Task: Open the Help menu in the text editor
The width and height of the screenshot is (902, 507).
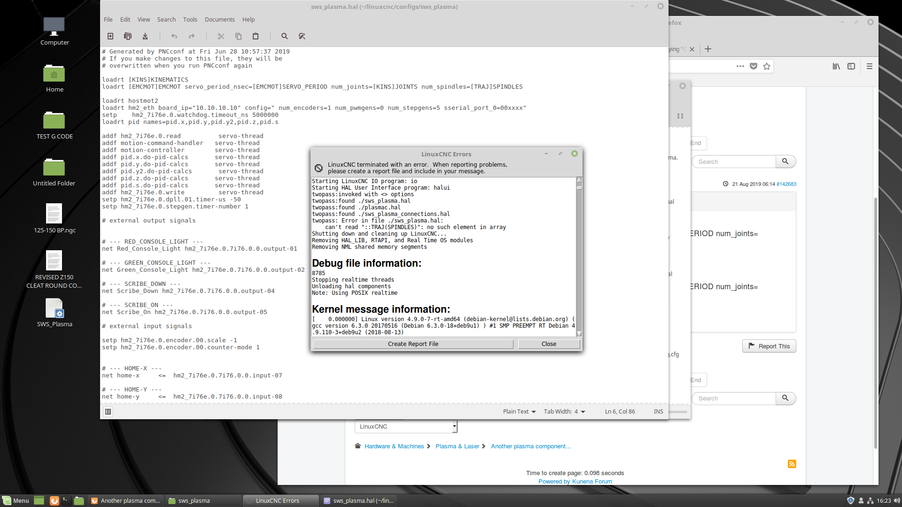Action: click(249, 20)
